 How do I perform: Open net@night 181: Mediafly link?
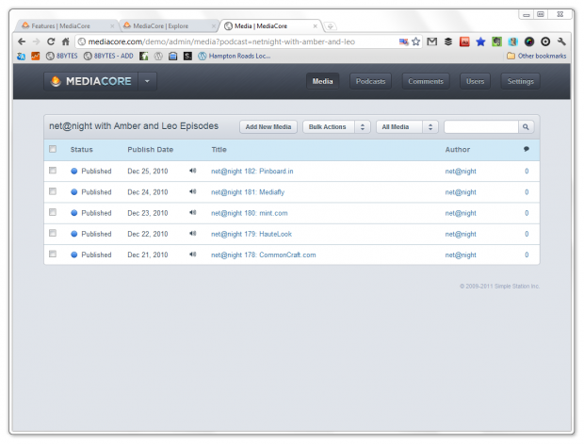point(248,192)
